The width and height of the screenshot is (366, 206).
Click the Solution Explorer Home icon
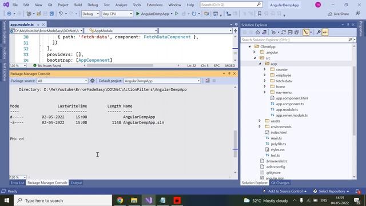tap(257, 32)
